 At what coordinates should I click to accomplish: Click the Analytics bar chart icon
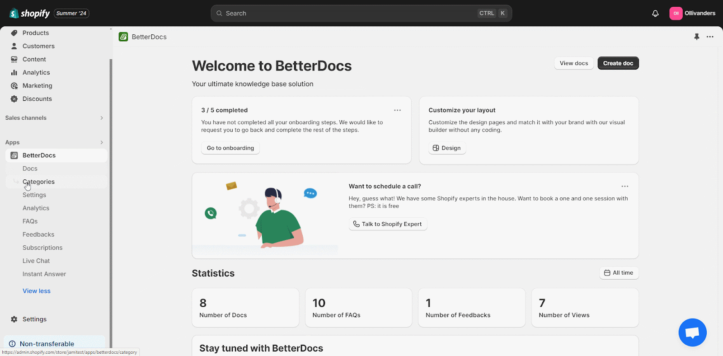(14, 72)
